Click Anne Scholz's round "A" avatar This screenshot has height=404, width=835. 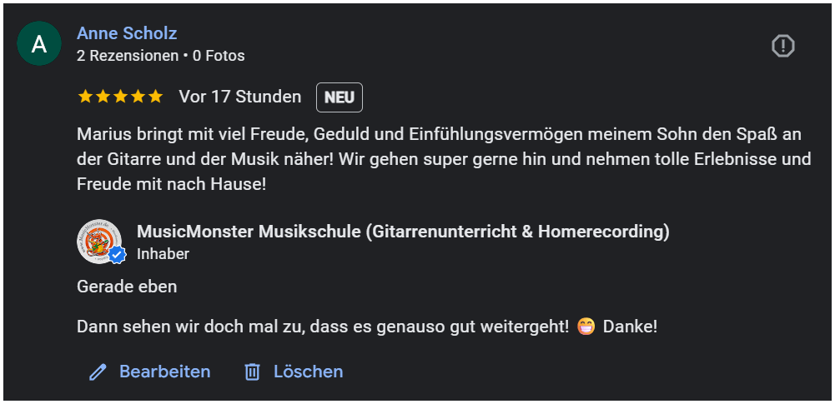[x=39, y=44]
